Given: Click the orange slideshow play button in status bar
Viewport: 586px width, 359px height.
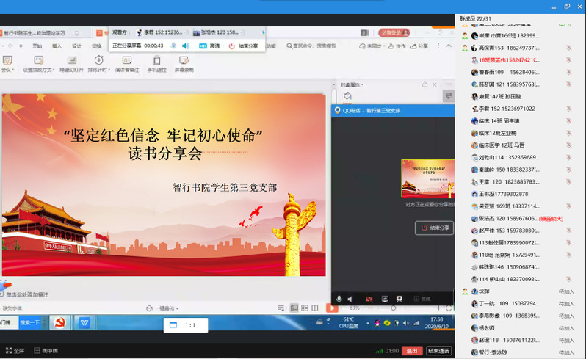Looking at the screenshot, I should click(x=331, y=308).
